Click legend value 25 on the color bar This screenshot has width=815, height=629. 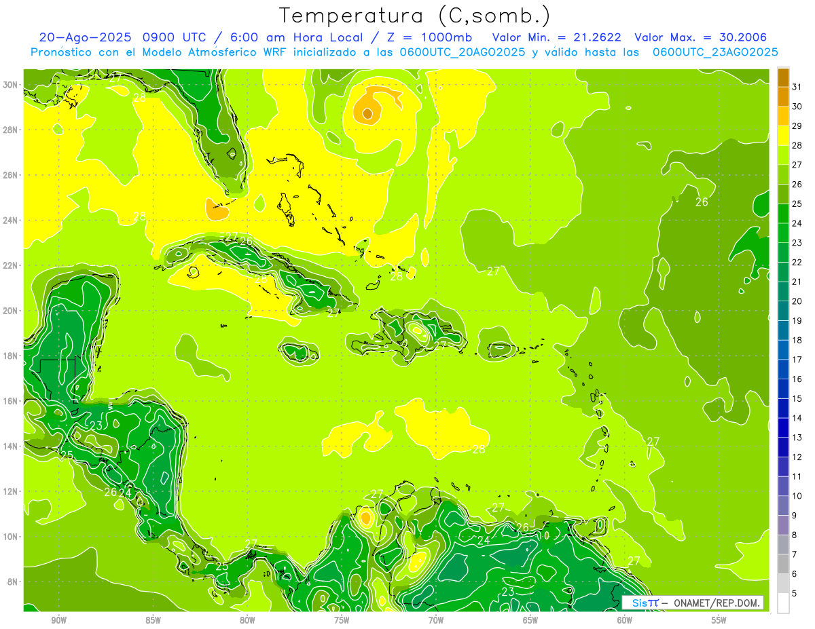pos(797,204)
